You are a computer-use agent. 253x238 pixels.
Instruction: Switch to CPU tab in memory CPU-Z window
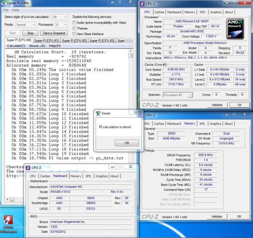(147, 124)
